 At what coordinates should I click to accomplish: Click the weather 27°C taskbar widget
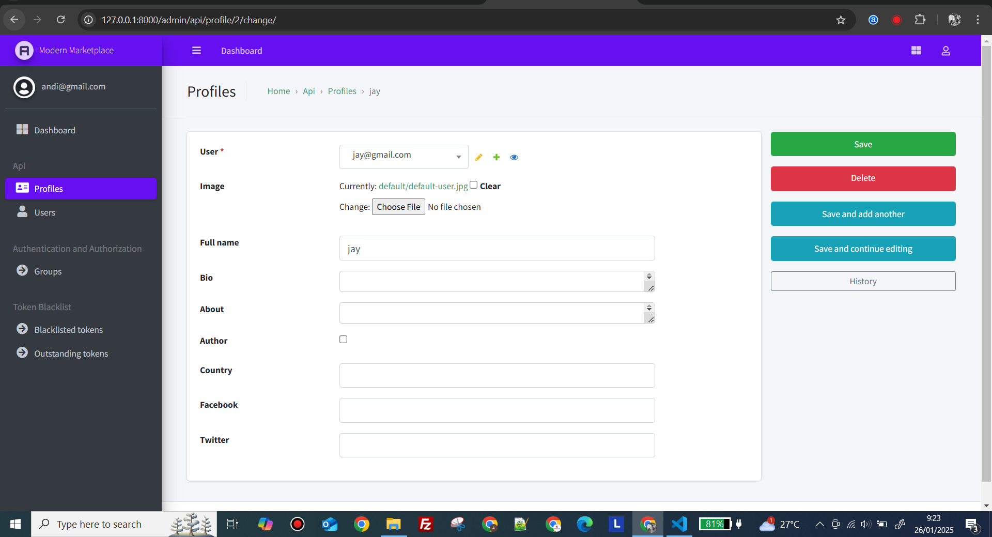[x=780, y=524]
